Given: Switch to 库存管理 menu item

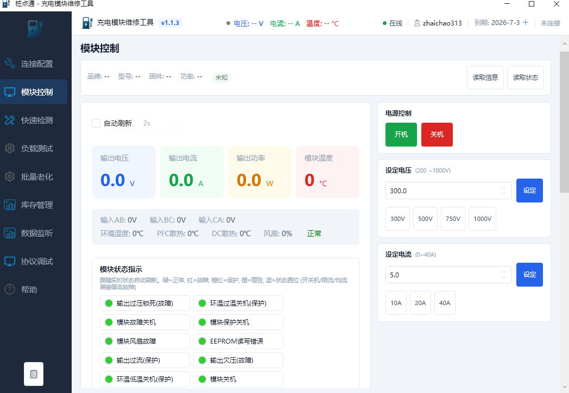Looking at the screenshot, I should (x=35, y=205).
